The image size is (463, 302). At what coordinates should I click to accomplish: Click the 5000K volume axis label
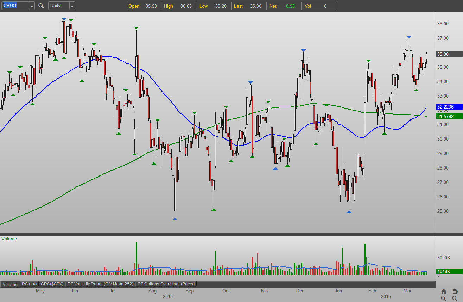[x=444, y=258]
